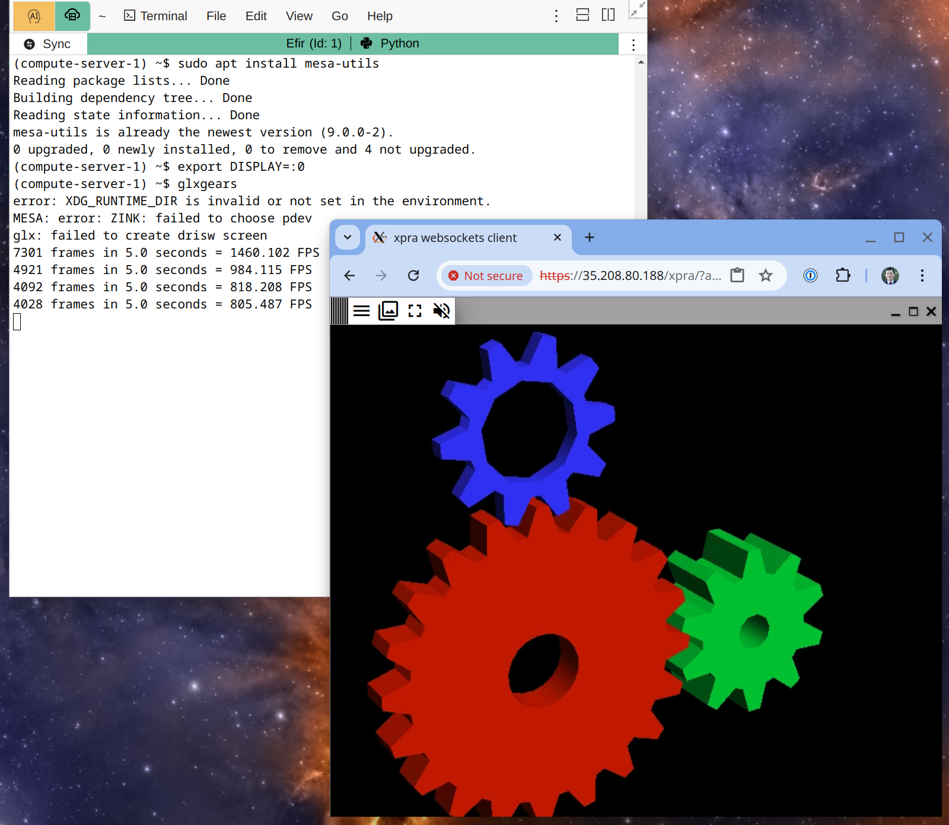
Task: Click the compute server cloud icon
Action: point(72,16)
